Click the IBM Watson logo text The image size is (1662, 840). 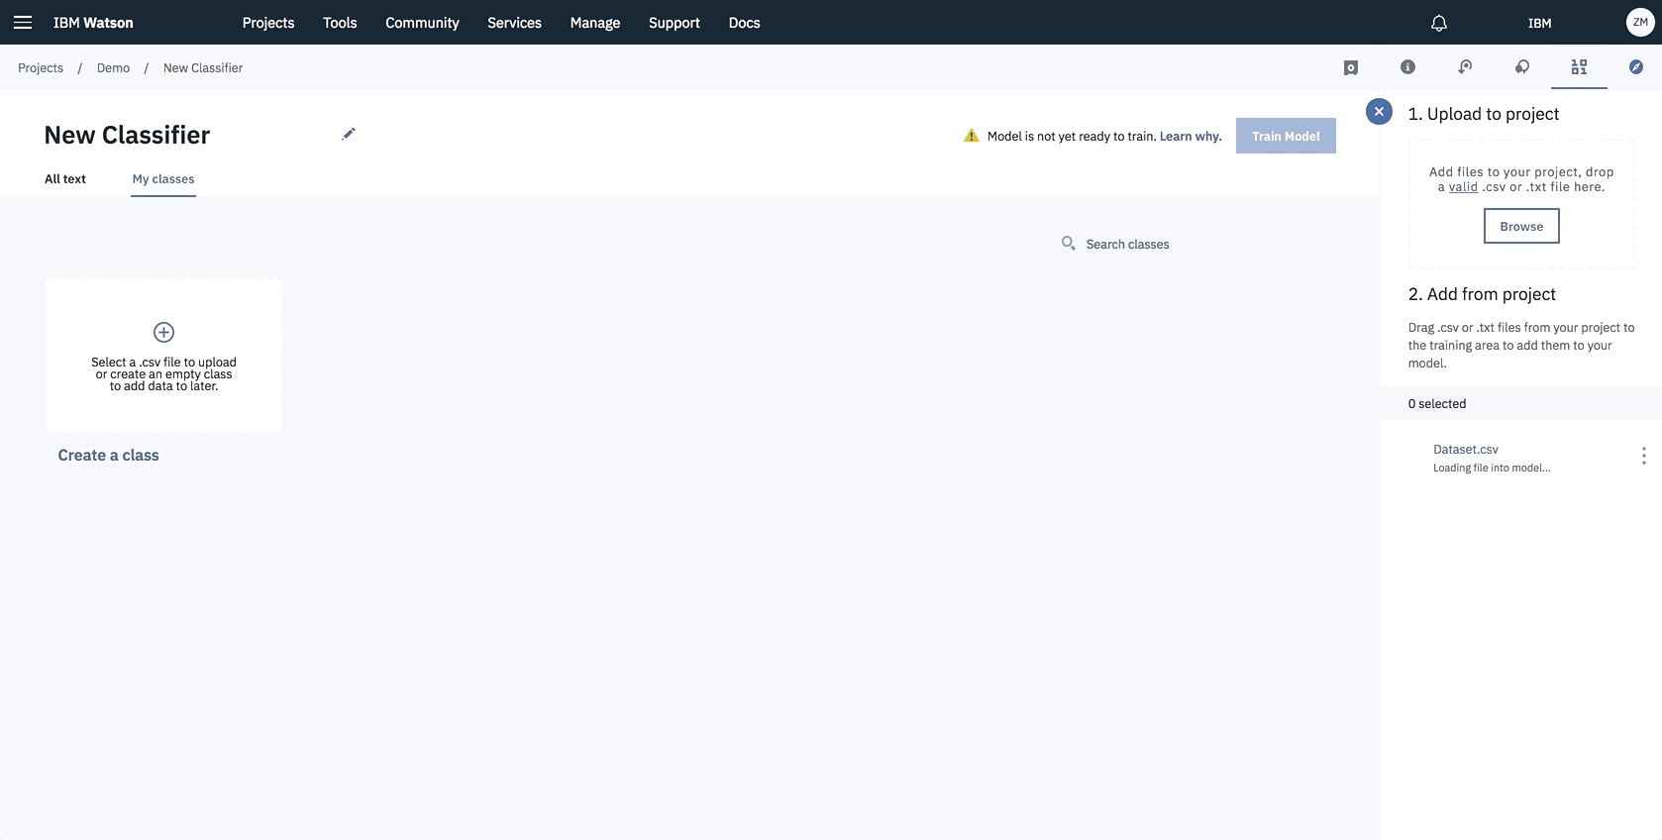[x=93, y=23]
